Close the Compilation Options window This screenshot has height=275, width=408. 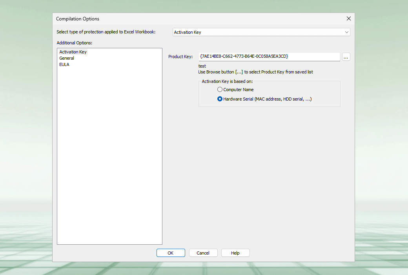349,18
